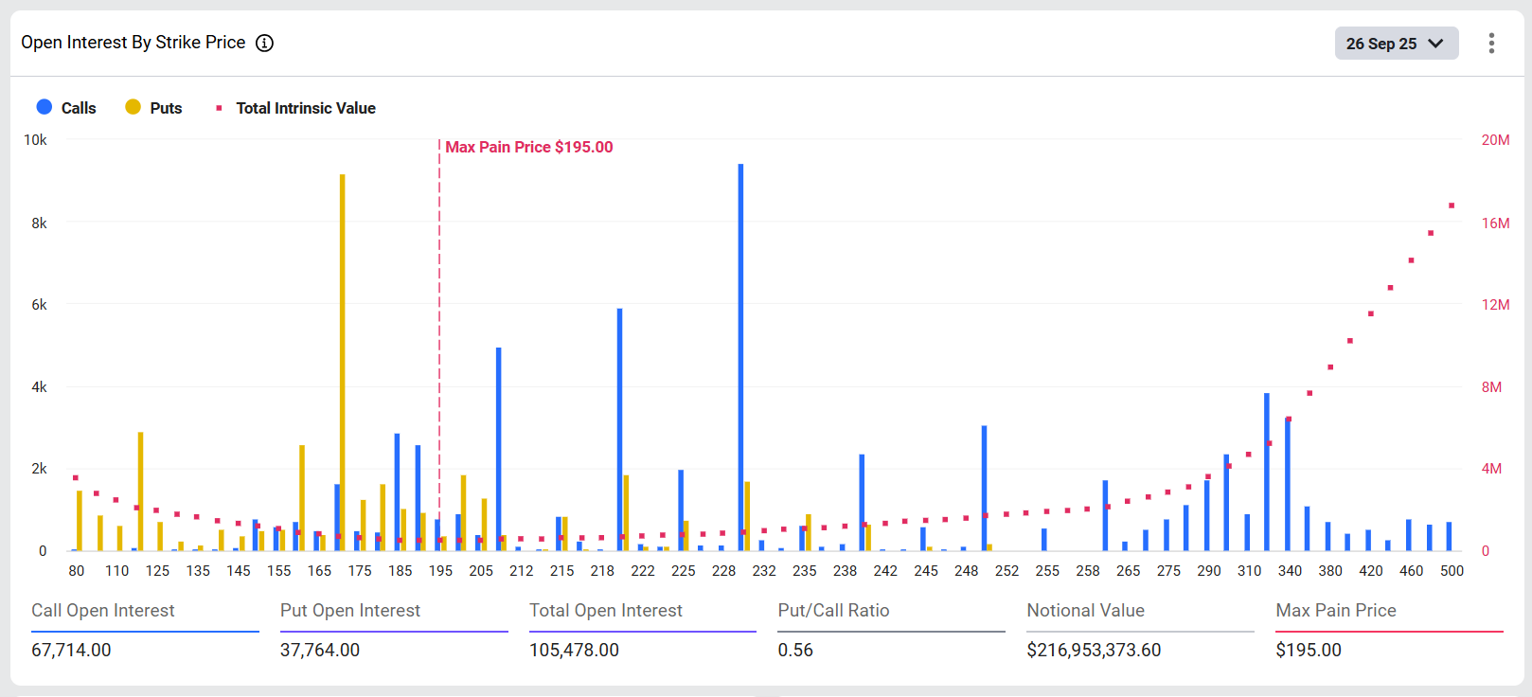Open the three-dot more options menu
The width and height of the screenshot is (1532, 697).
1491,44
